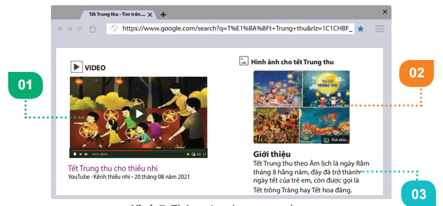Image resolution: width=443 pixels, height=206 pixels.
Task: Click text Tết trông Trăng hay Tết hoa đăng
Action: coord(303,190)
